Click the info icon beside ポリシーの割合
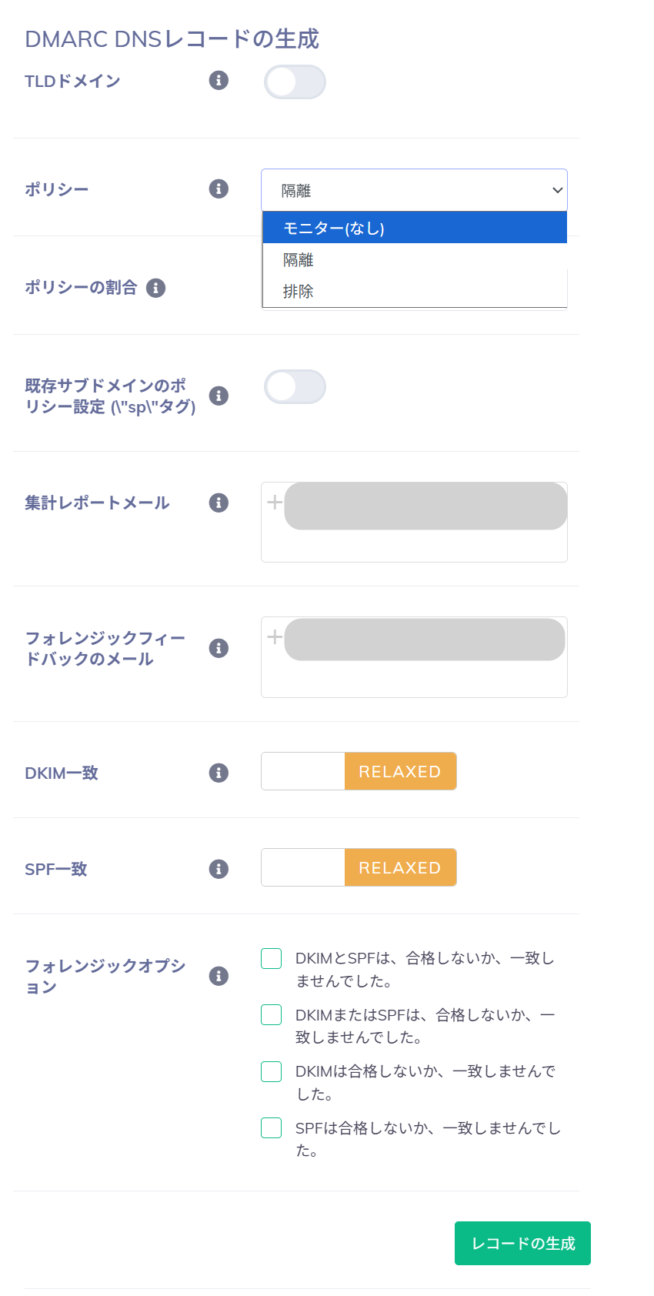Image resolution: width=654 pixels, height=1296 pixels. coord(155,288)
